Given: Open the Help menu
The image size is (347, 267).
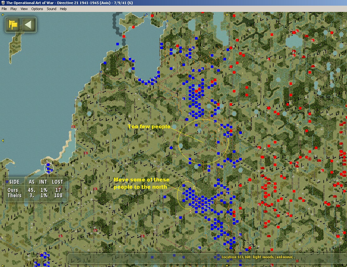Looking at the screenshot, I should [63, 9].
